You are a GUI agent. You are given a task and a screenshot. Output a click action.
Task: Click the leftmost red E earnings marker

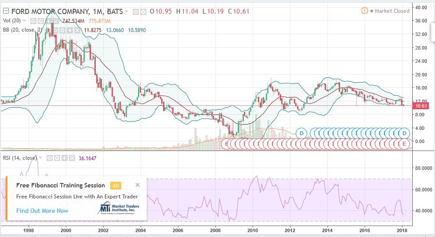[226, 144]
